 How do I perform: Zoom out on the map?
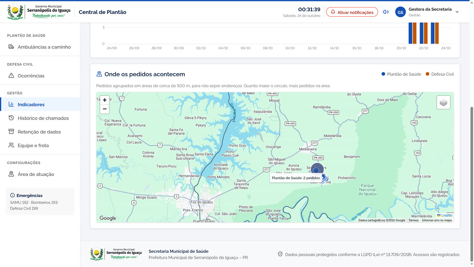click(x=105, y=109)
